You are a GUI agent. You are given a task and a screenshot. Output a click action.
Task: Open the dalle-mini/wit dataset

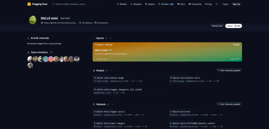(x=205, y=113)
